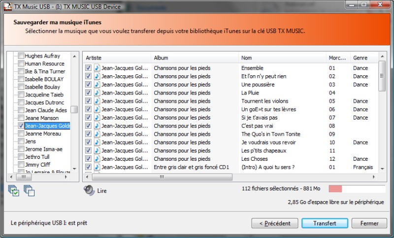394x238 pixels.
Task: Click the artist list up scroll arrow
Action: (74, 57)
